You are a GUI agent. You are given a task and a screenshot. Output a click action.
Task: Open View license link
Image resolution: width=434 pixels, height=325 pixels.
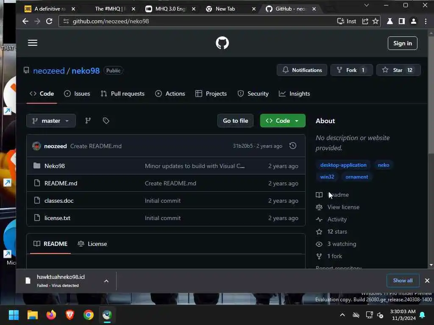(343, 207)
